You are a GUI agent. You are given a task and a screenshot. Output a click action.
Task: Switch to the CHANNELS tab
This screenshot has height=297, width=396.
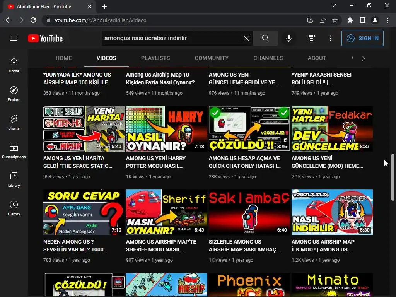point(268,58)
